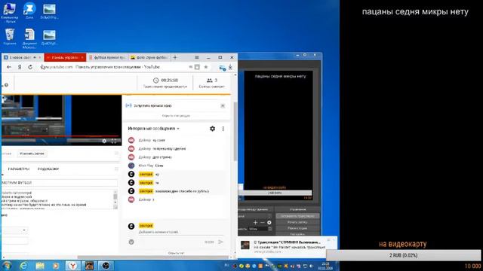Click the change thumbnail button under video
This screenshot has width=483, height=271.
32,154
